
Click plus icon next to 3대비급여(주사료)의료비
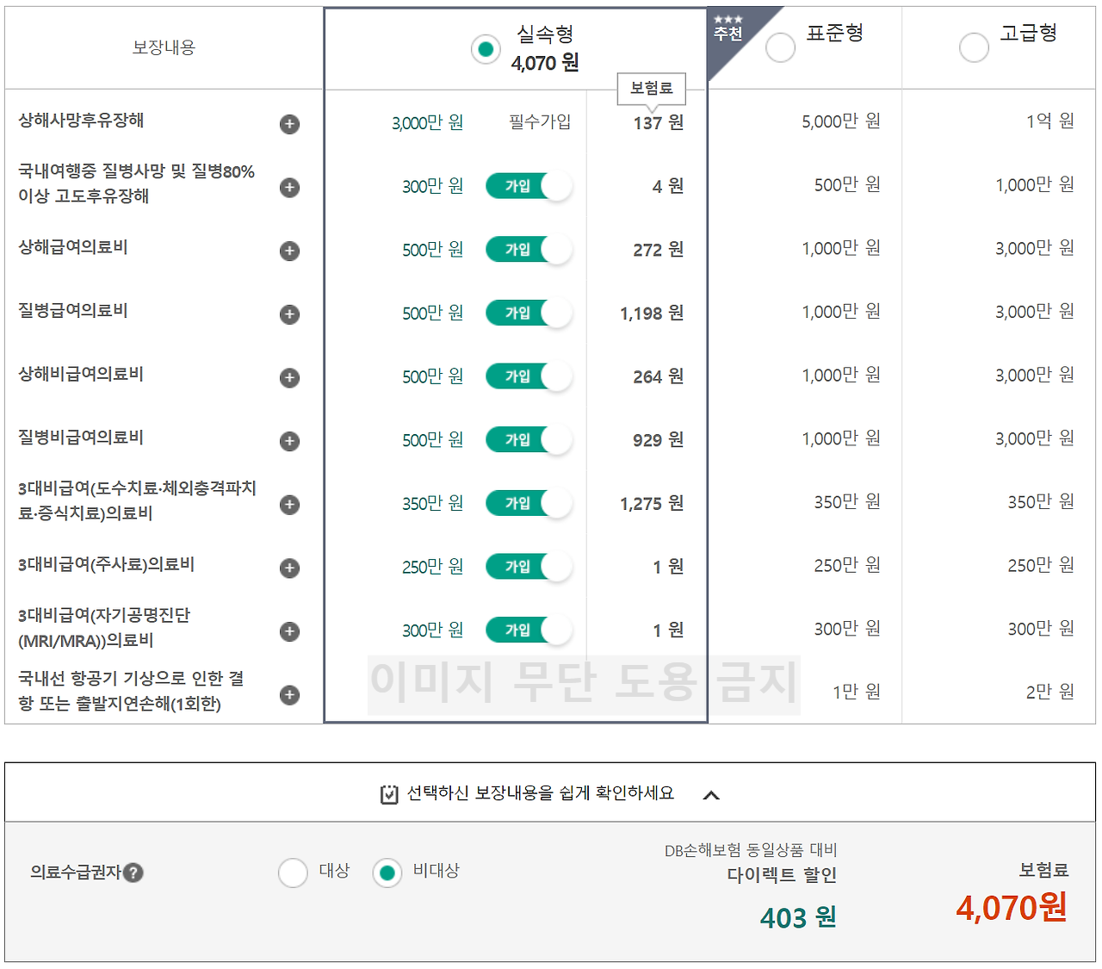pos(289,568)
